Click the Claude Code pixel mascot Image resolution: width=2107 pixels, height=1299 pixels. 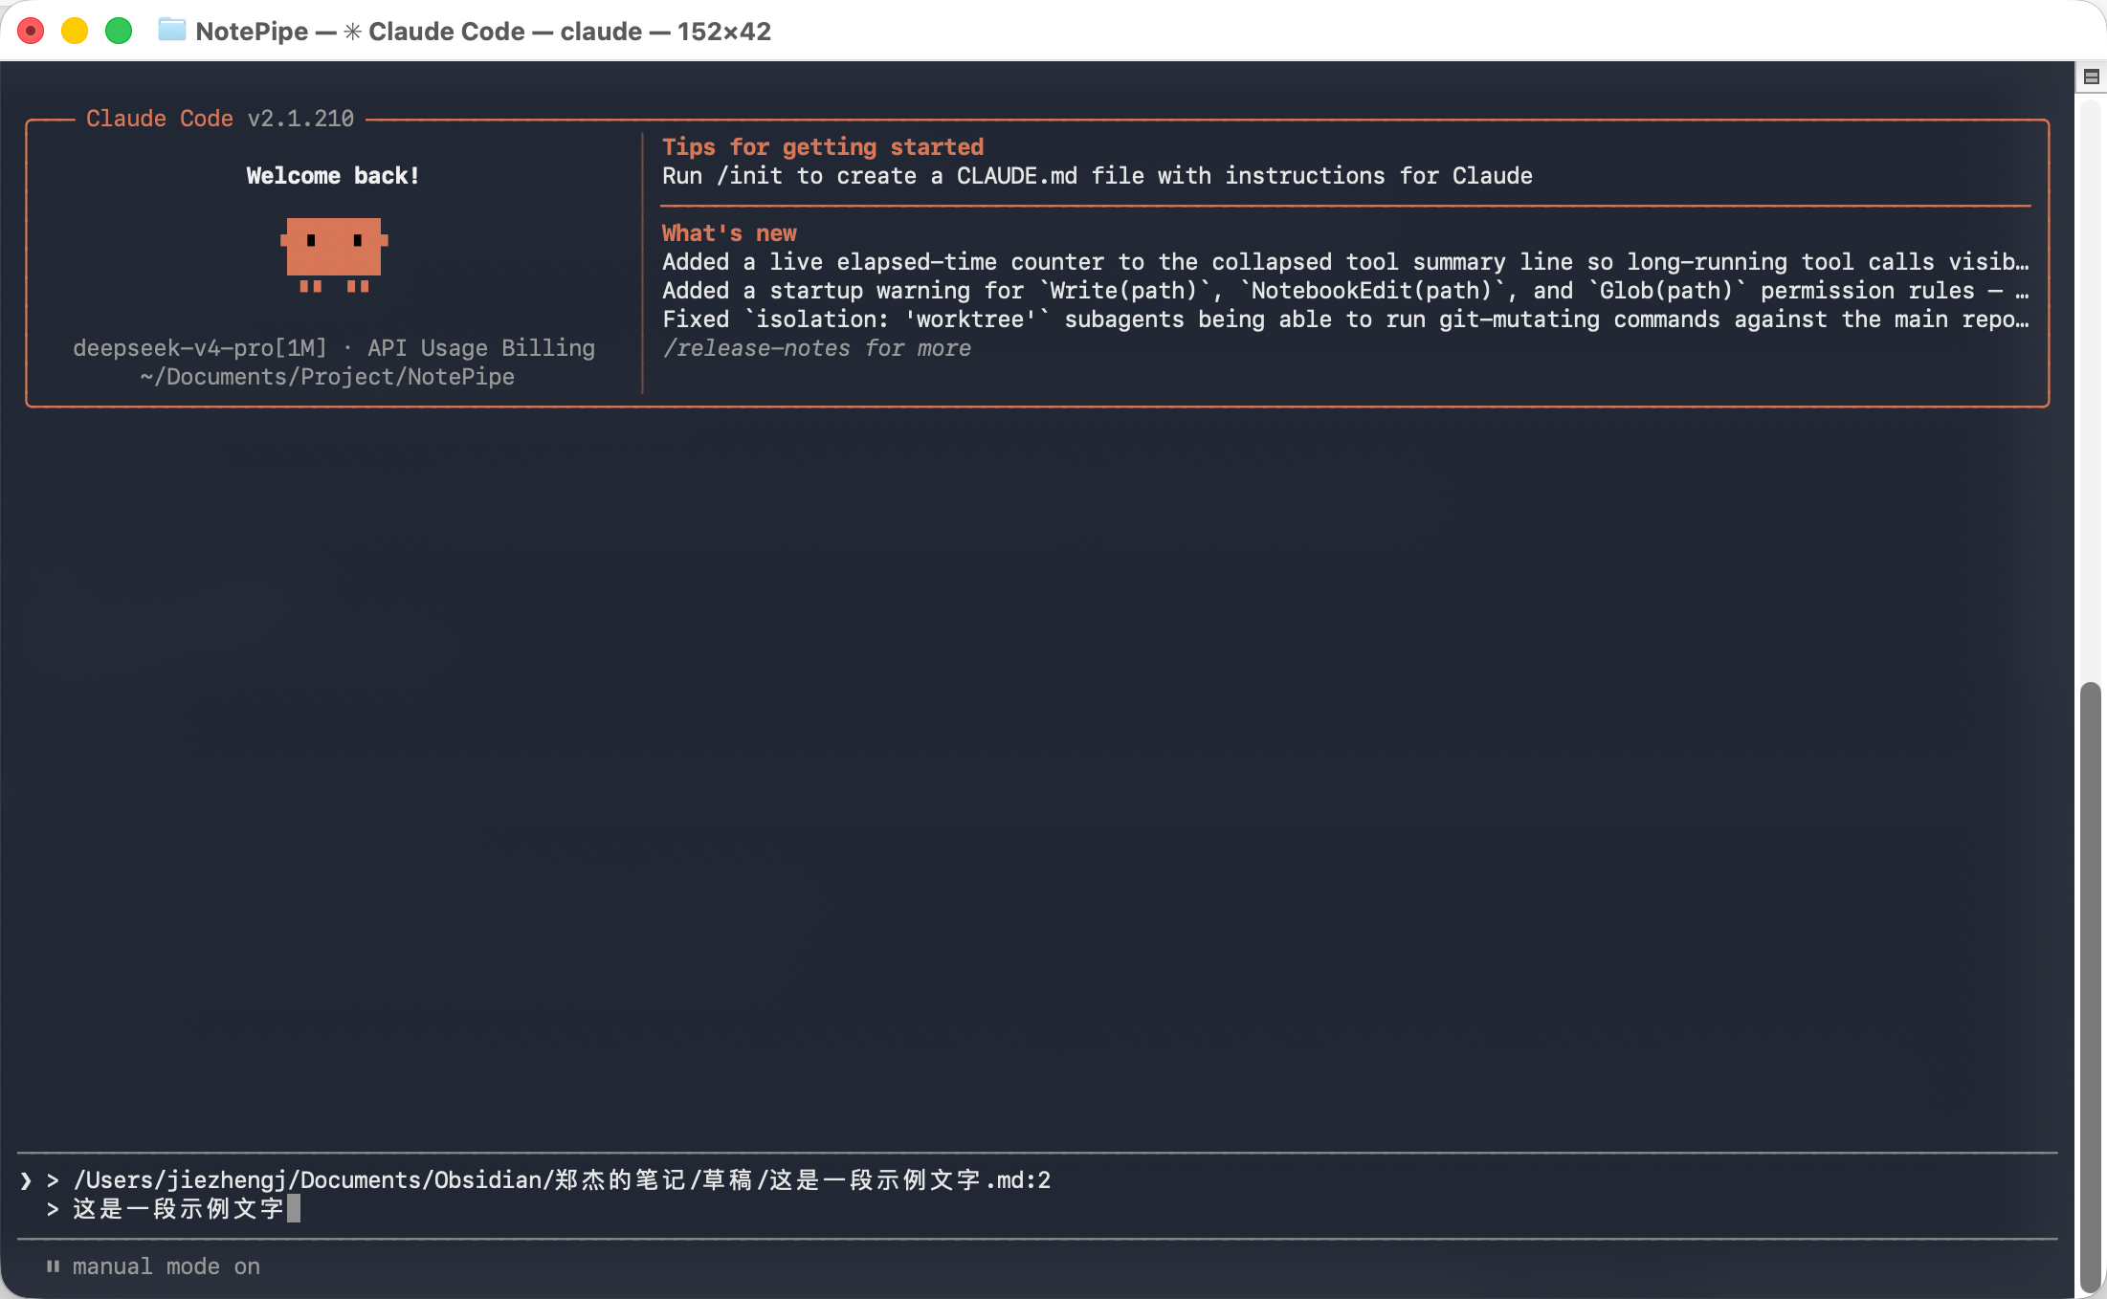pyautogui.click(x=334, y=254)
